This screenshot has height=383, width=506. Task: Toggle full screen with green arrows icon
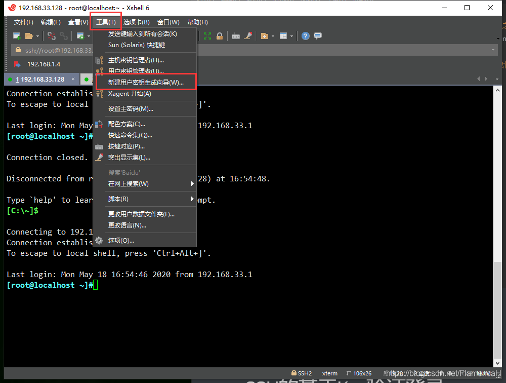207,36
